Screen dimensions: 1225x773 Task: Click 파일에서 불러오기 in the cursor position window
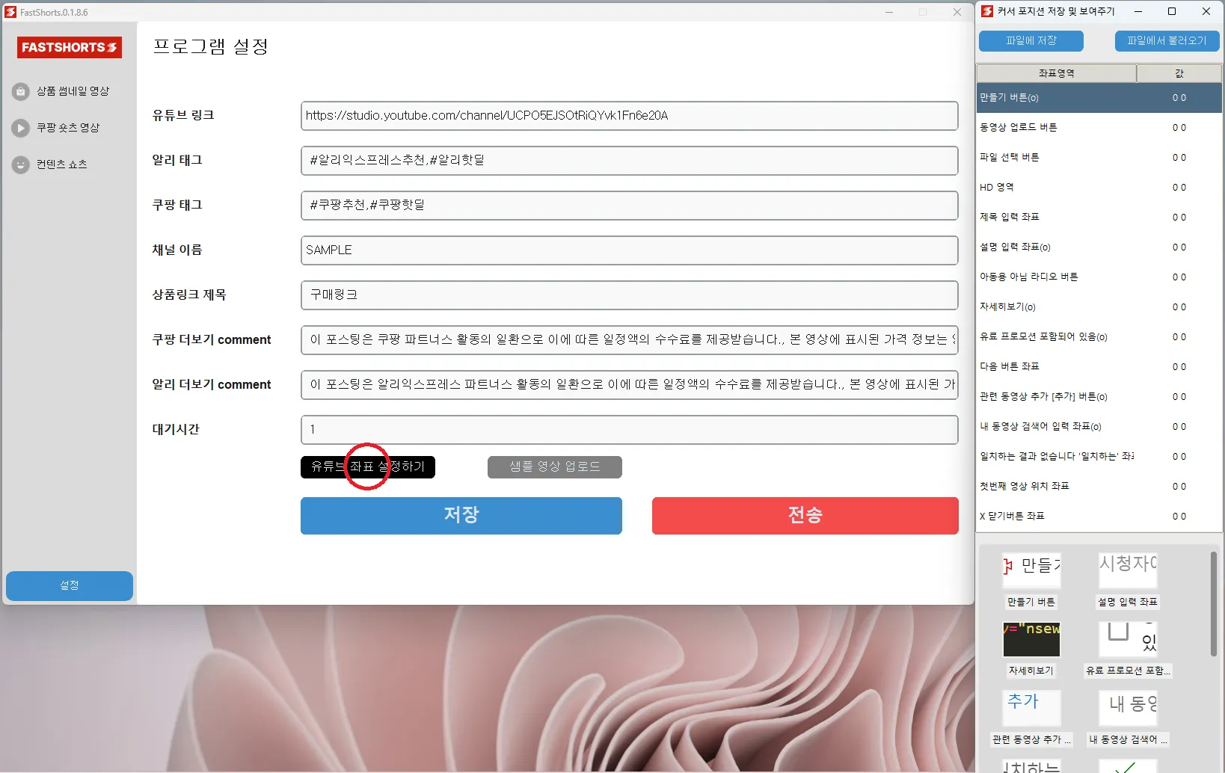pos(1167,41)
